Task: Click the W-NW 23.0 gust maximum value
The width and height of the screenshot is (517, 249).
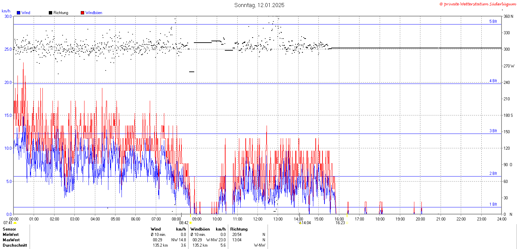Action: (x=216, y=240)
